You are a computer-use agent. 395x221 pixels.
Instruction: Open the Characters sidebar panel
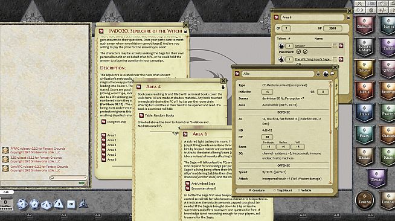pyautogui.click(x=364, y=25)
